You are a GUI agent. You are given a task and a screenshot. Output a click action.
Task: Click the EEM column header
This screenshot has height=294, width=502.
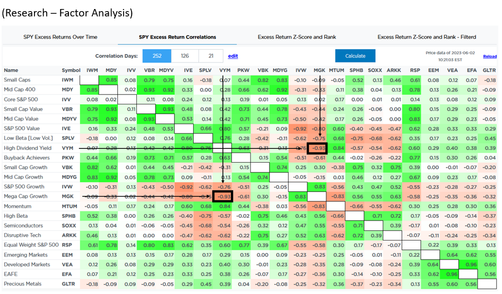point(434,70)
